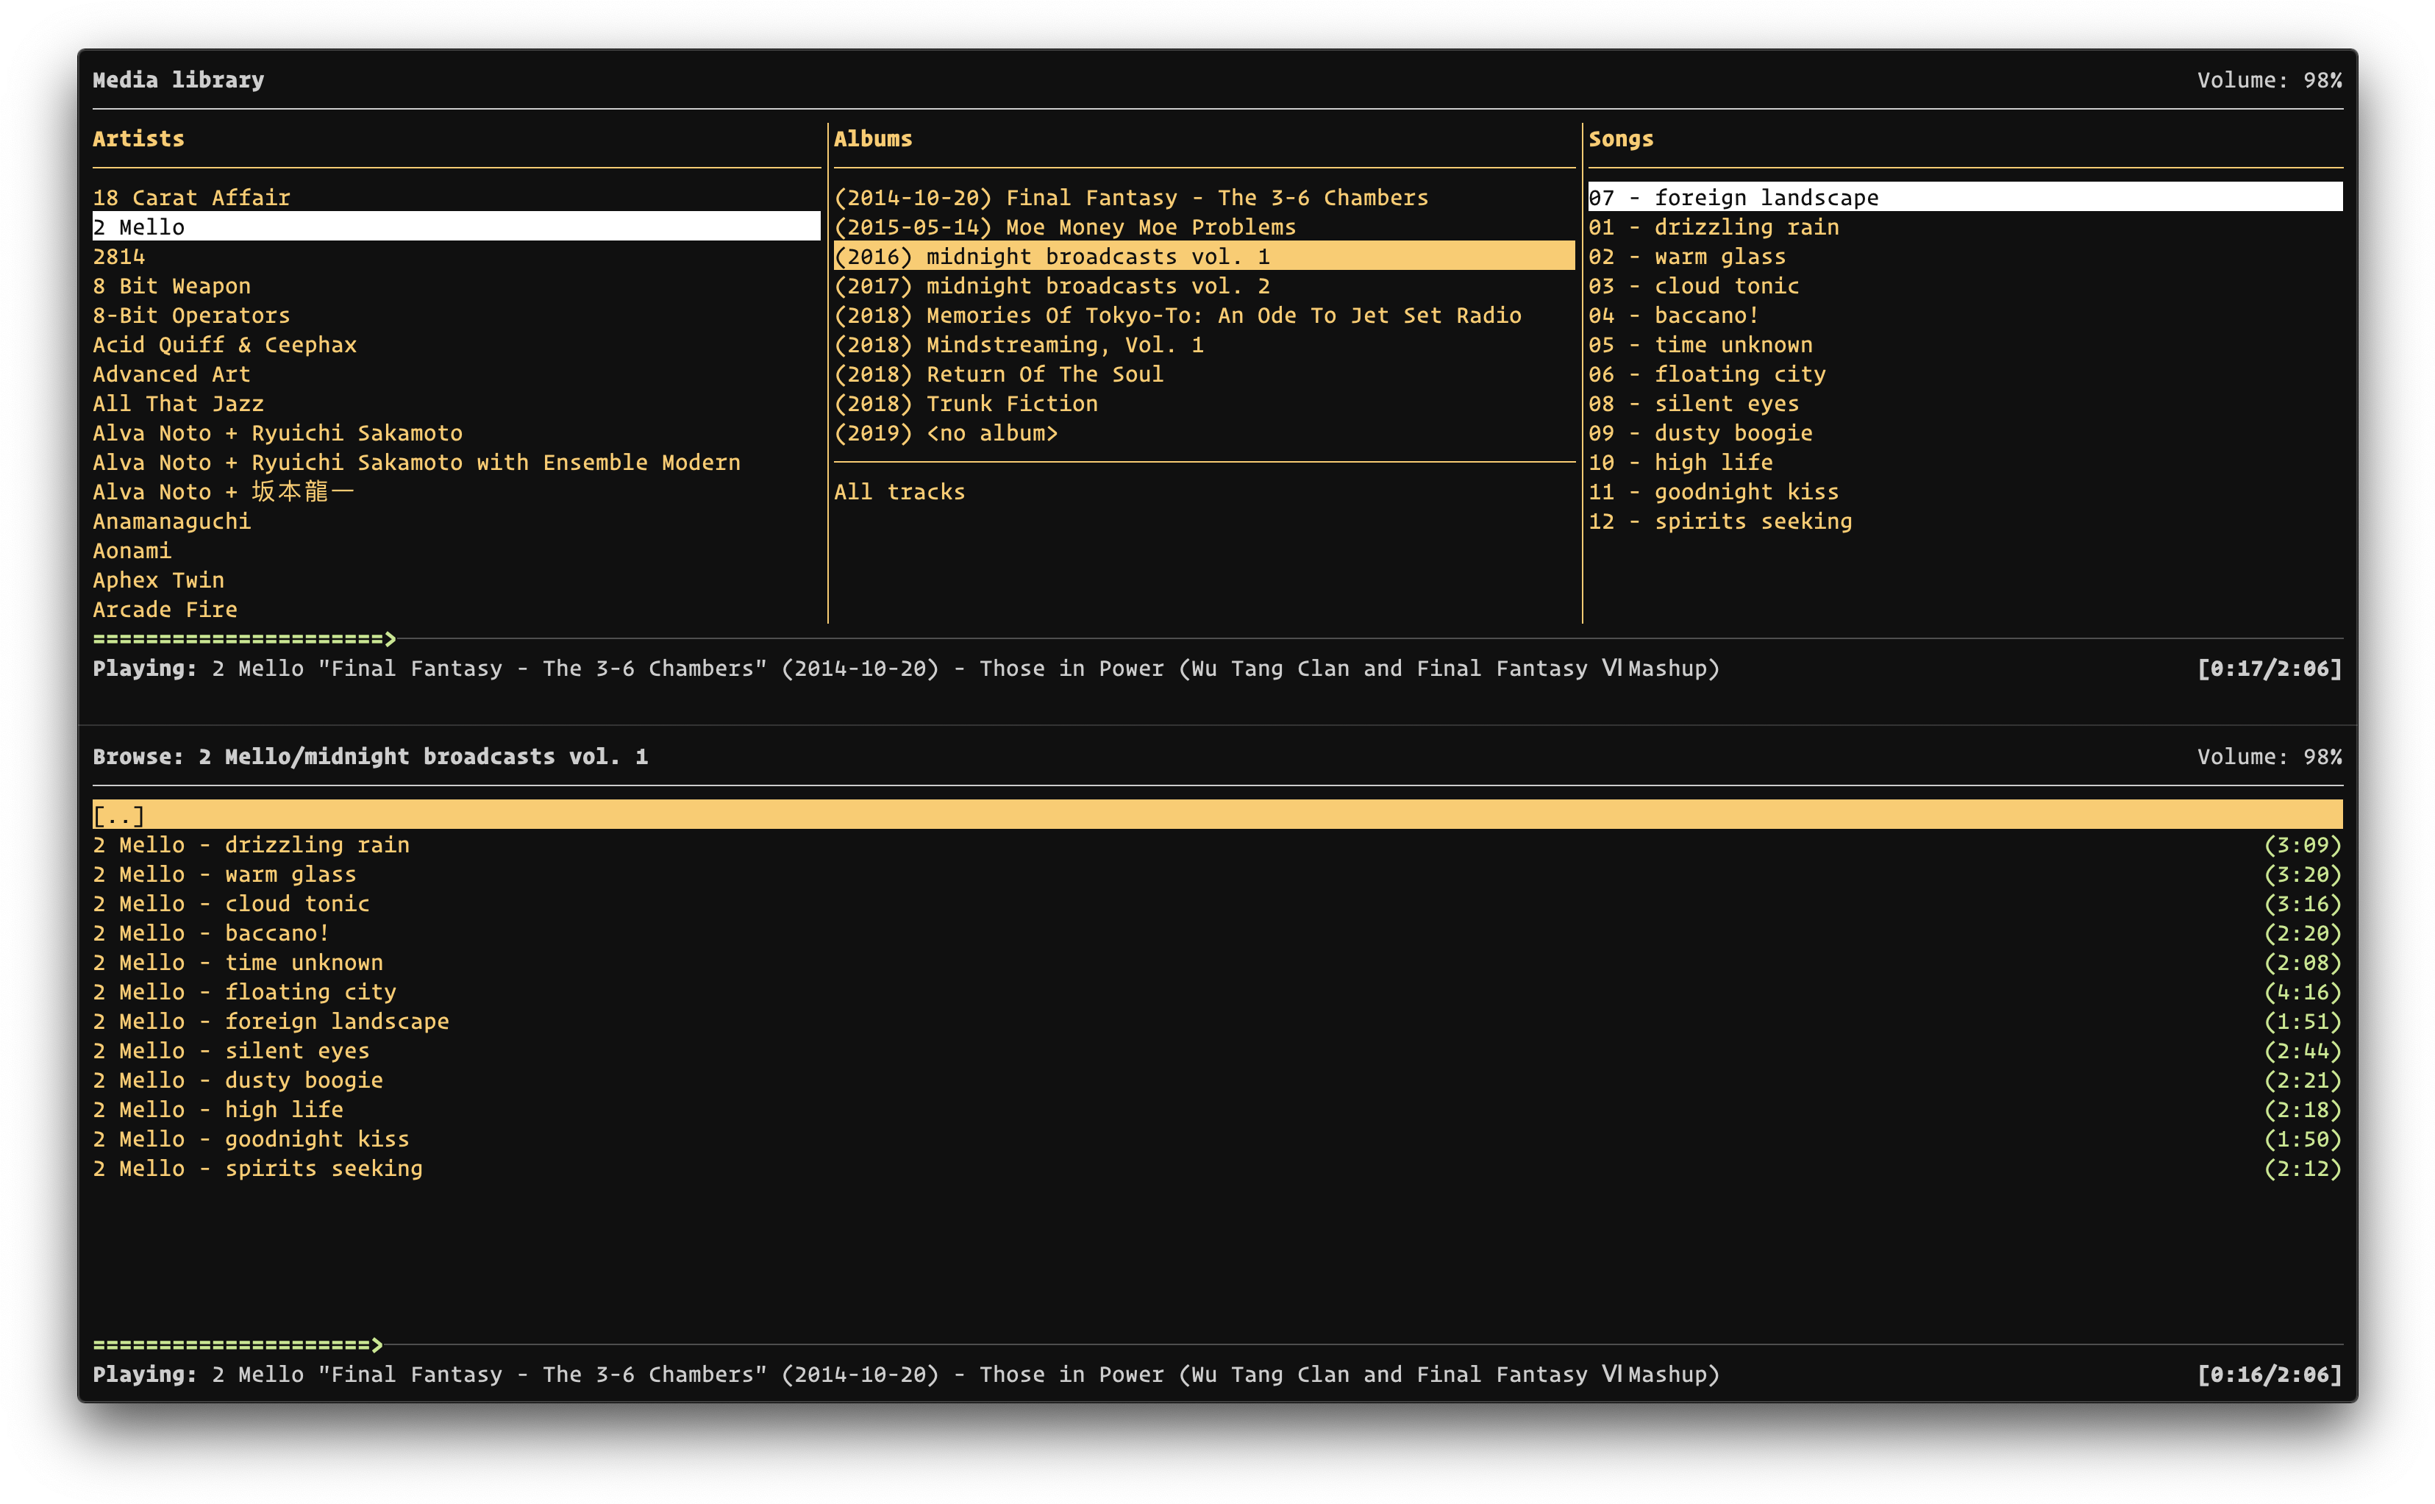This screenshot has width=2435, height=1504.
Task: Select artist 2 Mello in Artists column
Action: point(455,227)
